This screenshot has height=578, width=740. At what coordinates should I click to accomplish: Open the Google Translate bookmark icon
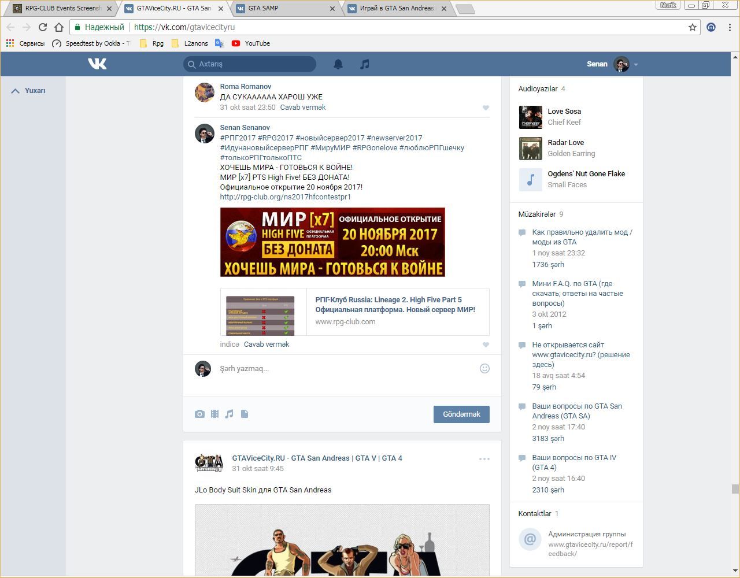[x=219, y=43]
